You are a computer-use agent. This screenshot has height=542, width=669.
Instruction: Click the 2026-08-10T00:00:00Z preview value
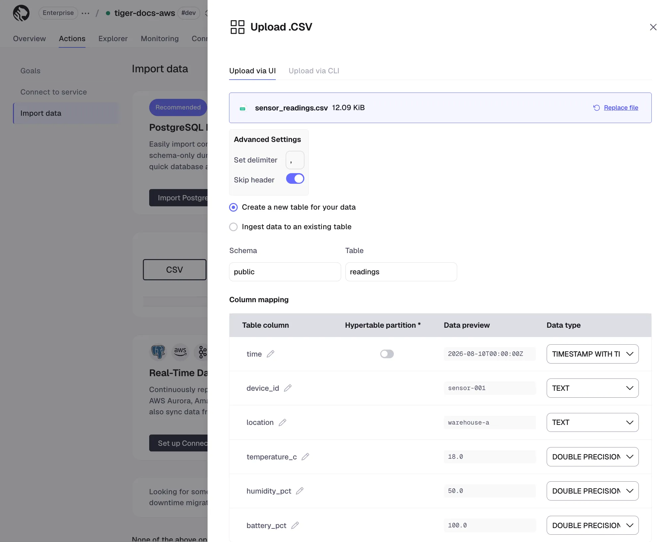pyautogui.click(x=490, y=354)
